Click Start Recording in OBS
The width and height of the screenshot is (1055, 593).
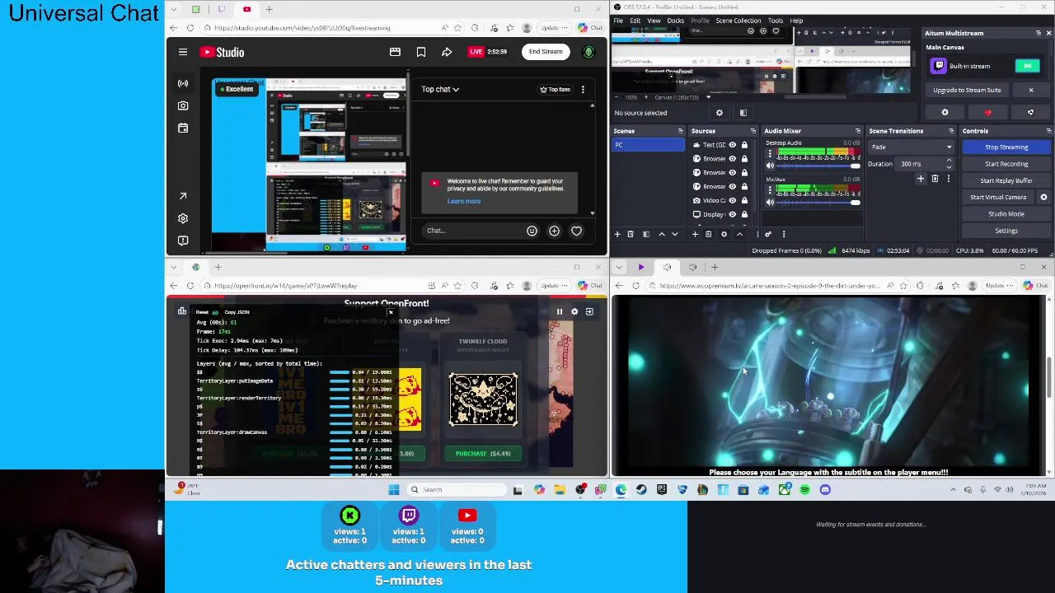tap(1006, 164)
